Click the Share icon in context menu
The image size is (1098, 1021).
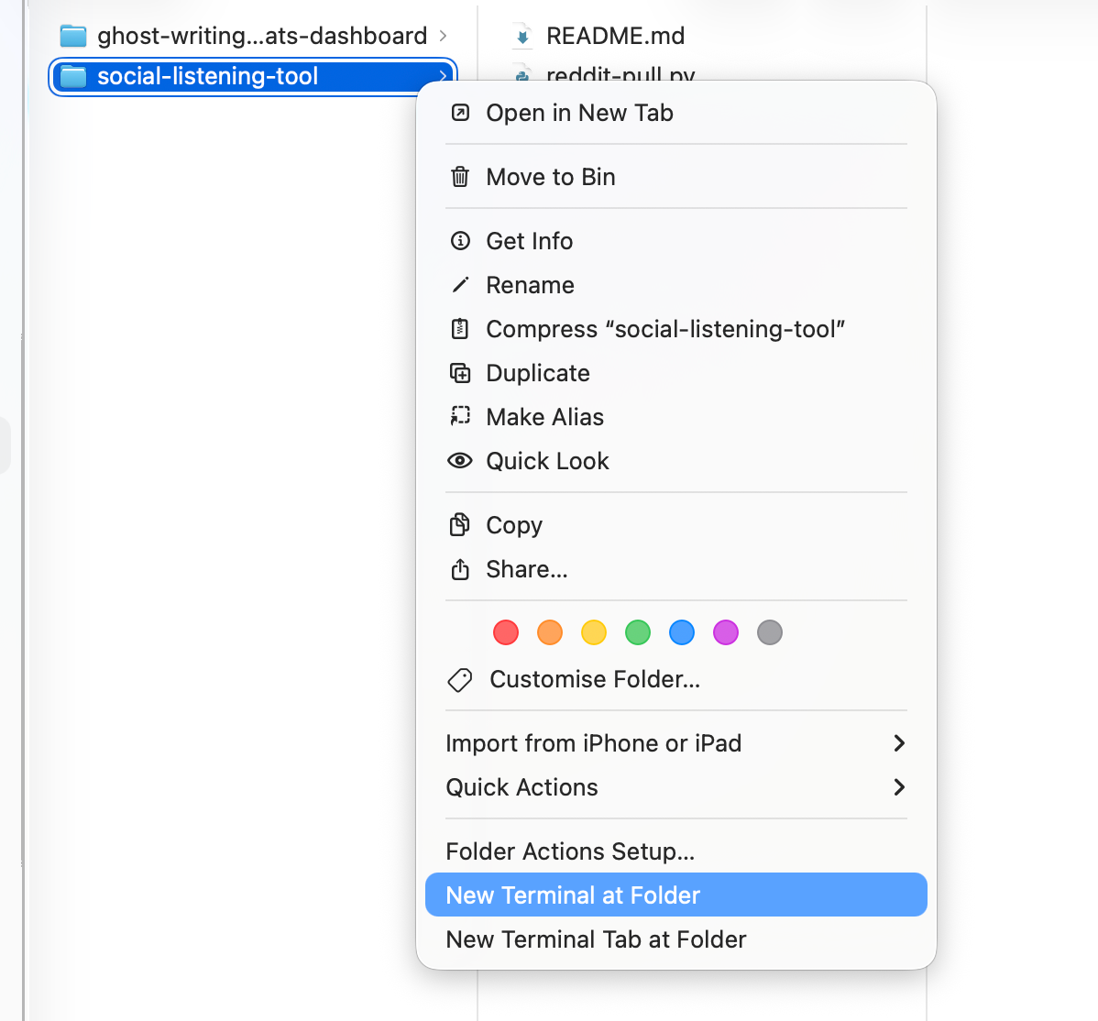click(460, 569)
